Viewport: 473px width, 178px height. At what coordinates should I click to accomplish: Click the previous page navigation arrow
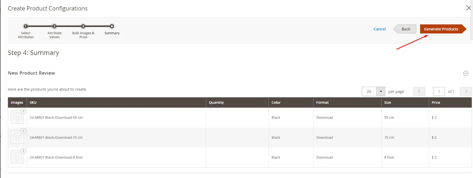coord(419,92)
